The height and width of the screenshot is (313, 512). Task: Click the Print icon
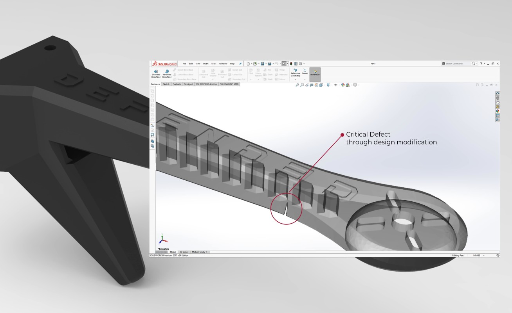(x=269, y=64)
